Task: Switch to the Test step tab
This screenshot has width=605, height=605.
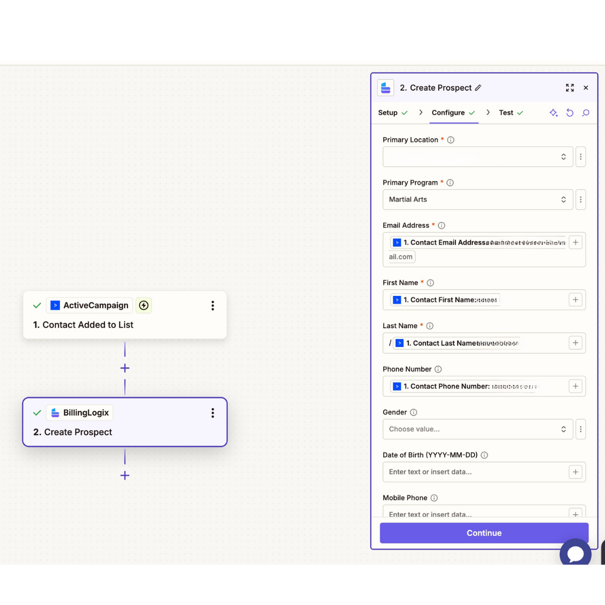Action: [x=506, y=112]
